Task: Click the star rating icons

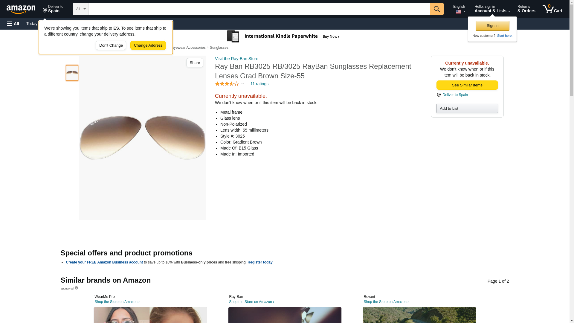Action: tap(227, 84)
